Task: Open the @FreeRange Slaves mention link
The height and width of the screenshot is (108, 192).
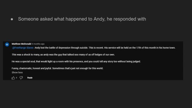Action: click(x=23, y=48)
